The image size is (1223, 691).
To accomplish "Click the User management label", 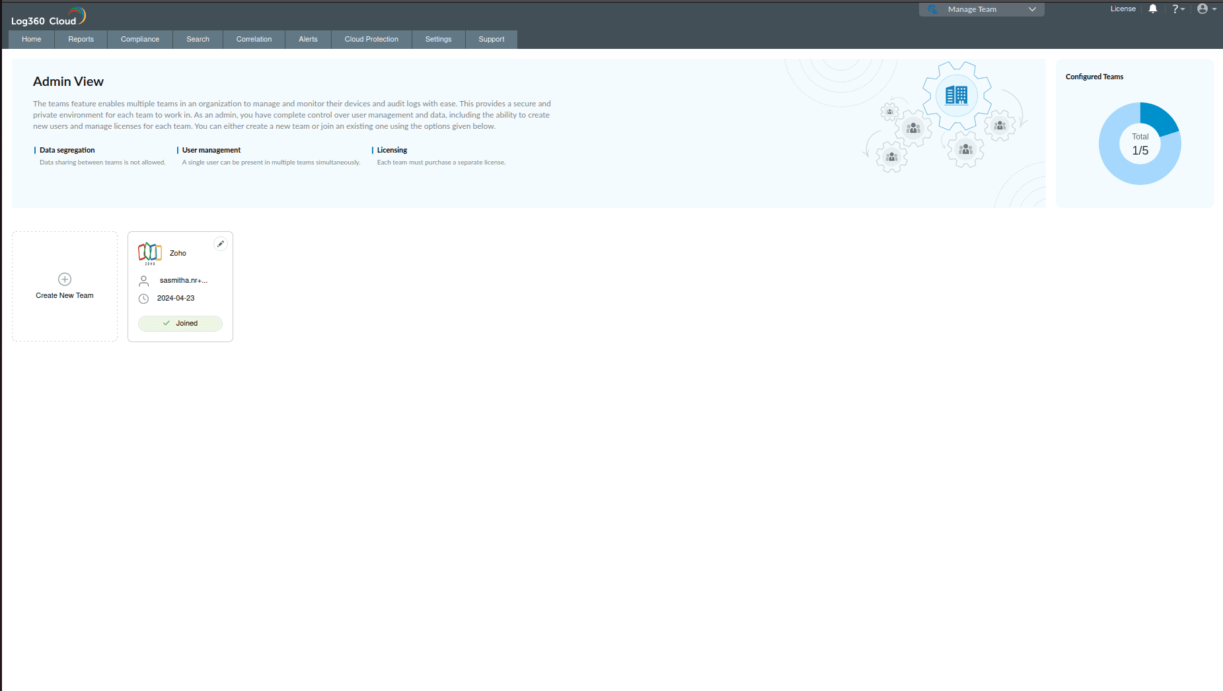I will pyautogui.click(x=211, y=151).
